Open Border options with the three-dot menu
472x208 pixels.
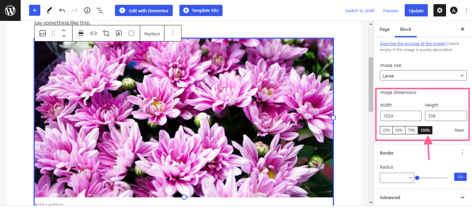coord(462,152)
